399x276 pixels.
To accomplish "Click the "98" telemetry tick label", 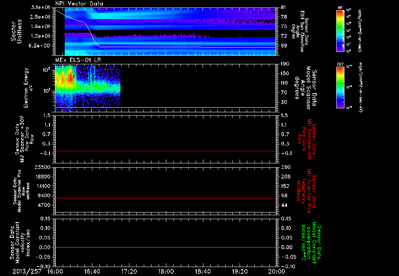I will (x=284, y=196).
